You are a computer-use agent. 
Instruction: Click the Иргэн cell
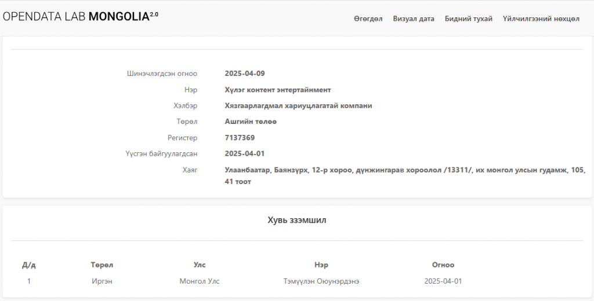point(102,281)
